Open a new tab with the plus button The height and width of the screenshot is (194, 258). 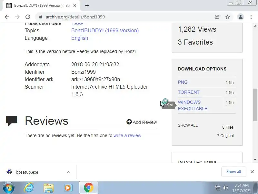(x=87, y=5)
